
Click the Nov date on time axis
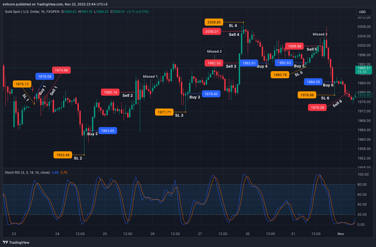point(340,234)
